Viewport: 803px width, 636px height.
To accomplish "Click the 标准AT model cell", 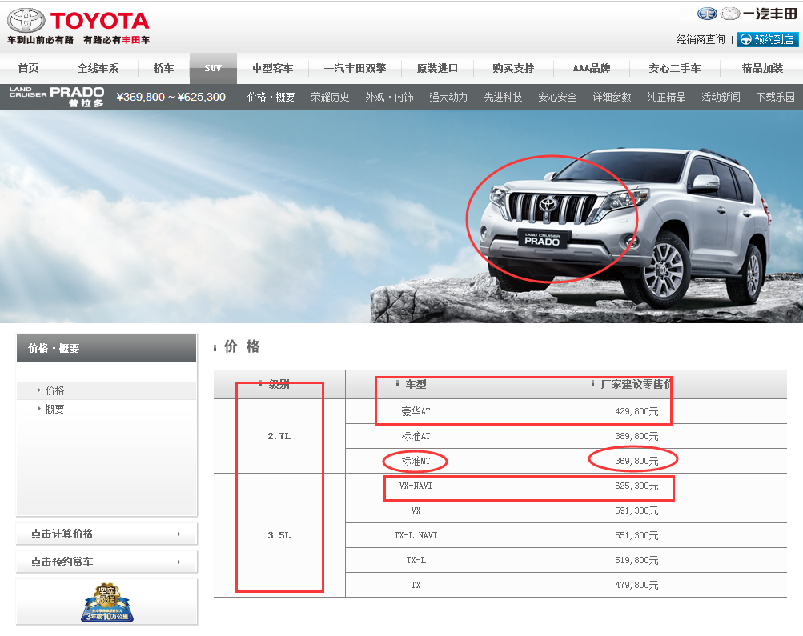I will pyautogui.click(x=416, y=437).
